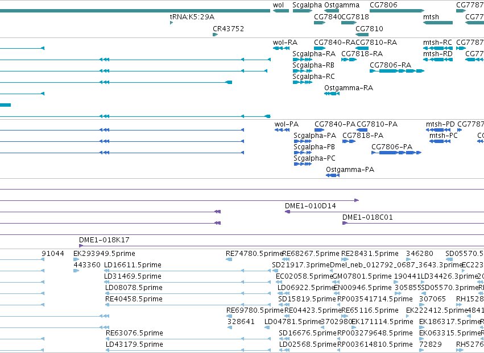484x353 pixels.
Task: Click the SD16676.5prime EST label
Action: pos(308,333)
